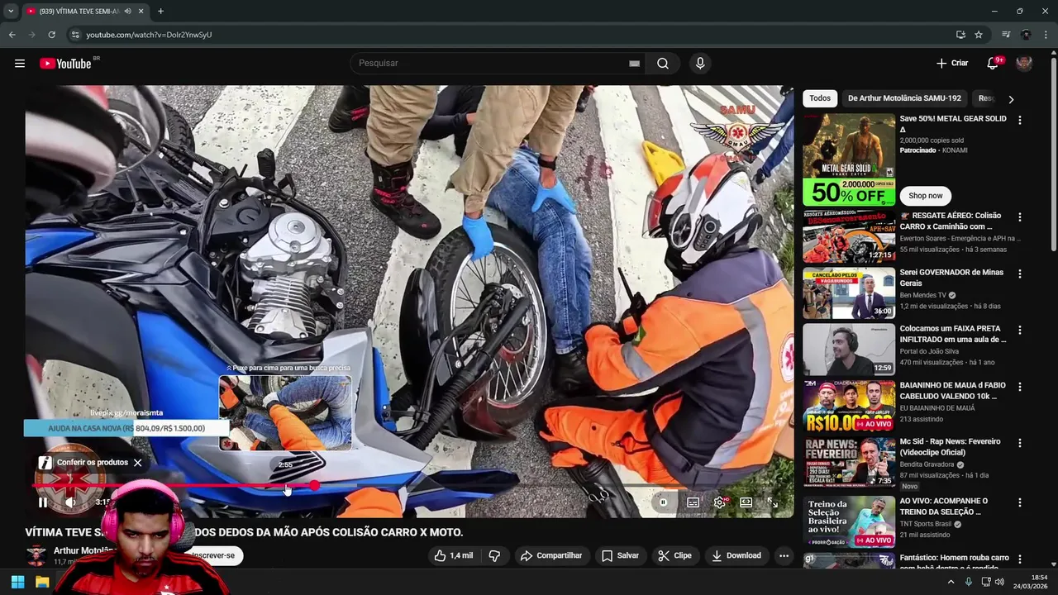The width and height of the screenshot is (1058, 595).
Task: Click the Shop now button
Action: 925,196
